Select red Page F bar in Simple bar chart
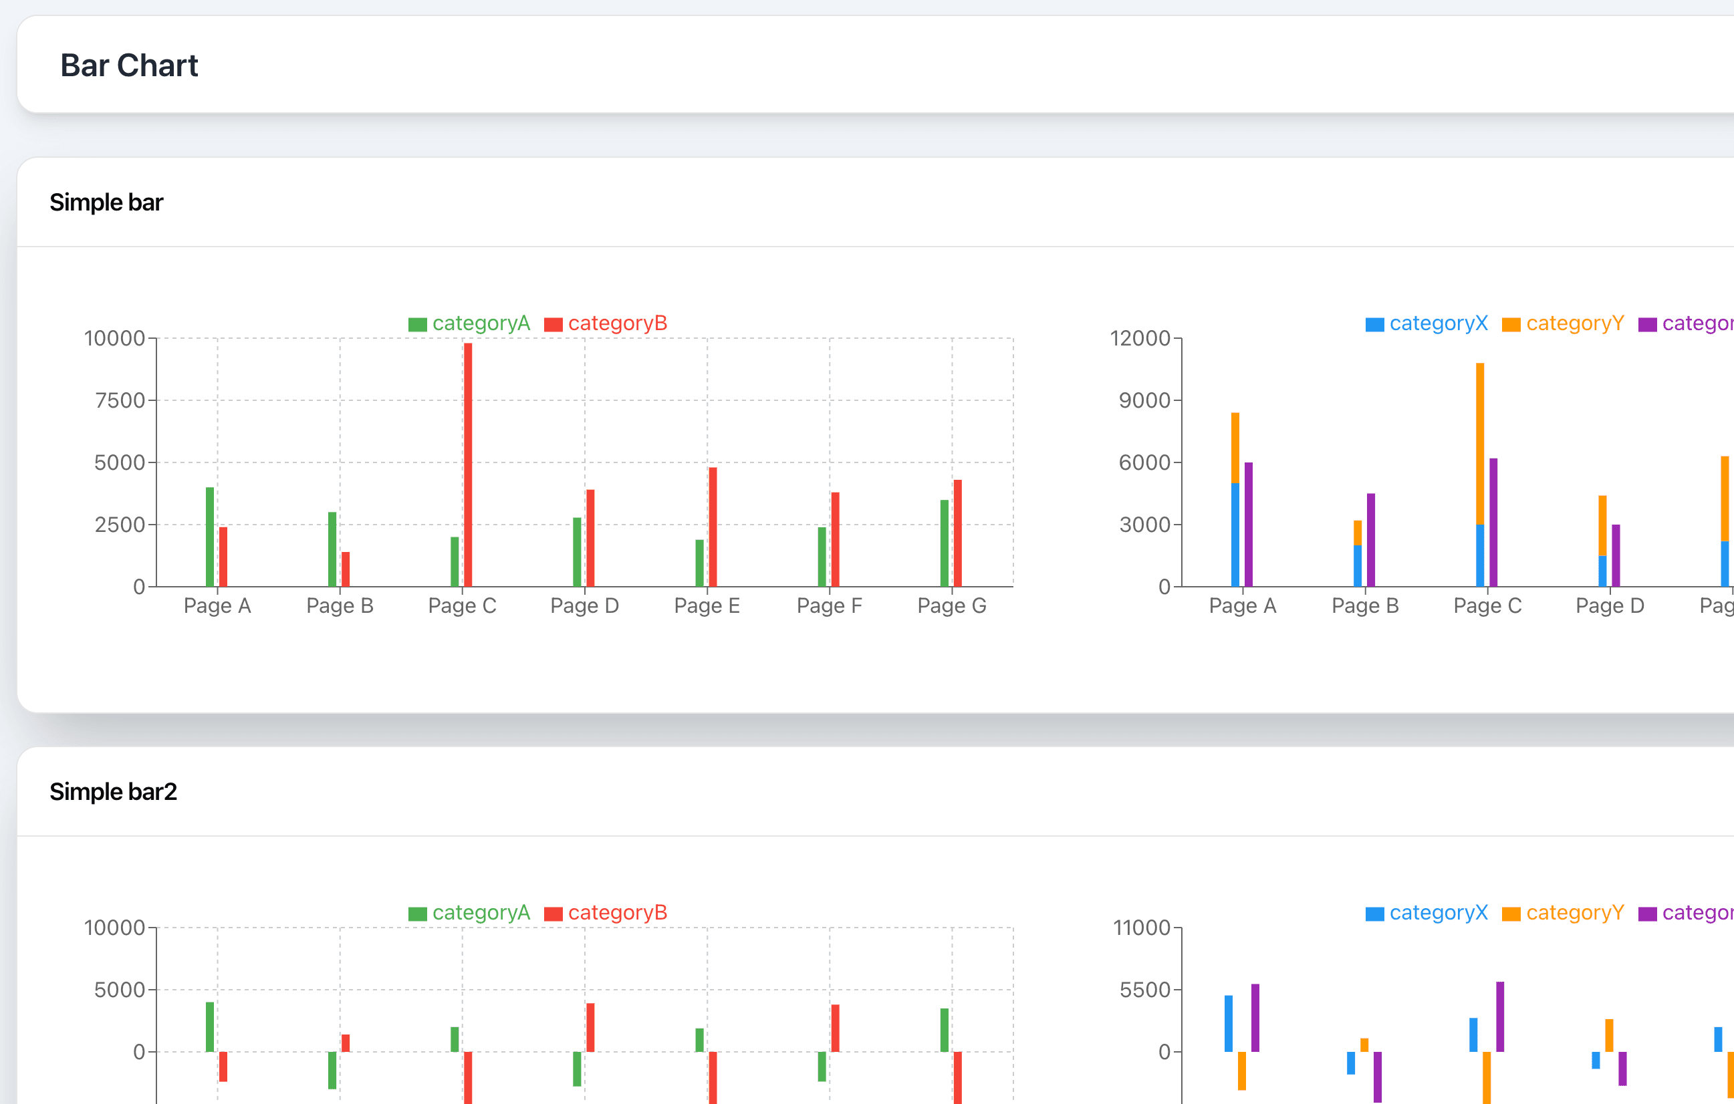This screenshot has height=1104, width=1734. pos(836,540)
